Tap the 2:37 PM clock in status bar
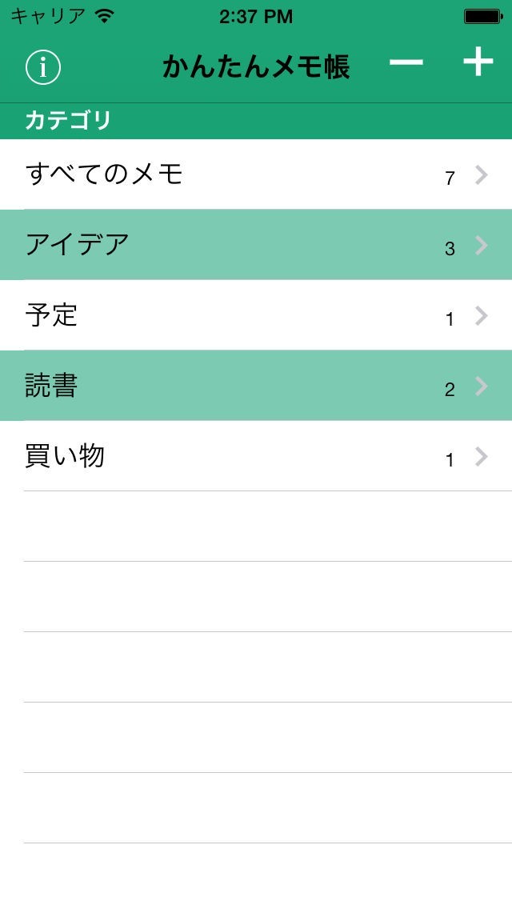Screen dimensions: 512x909 (256, 16)
